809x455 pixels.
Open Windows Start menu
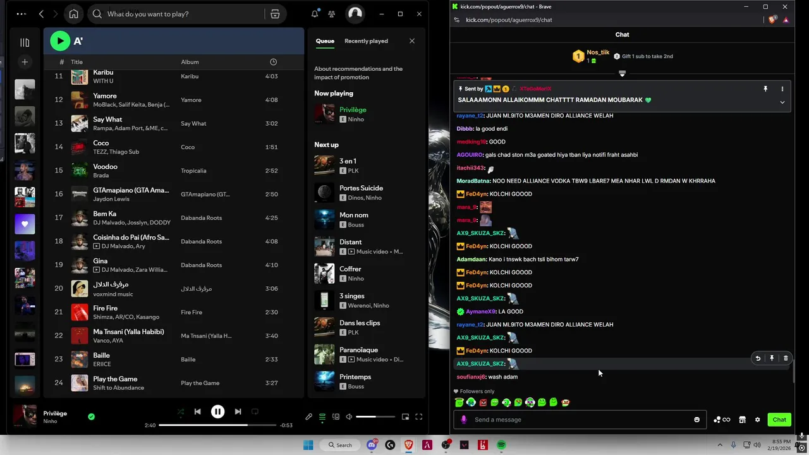pos(308,445)
